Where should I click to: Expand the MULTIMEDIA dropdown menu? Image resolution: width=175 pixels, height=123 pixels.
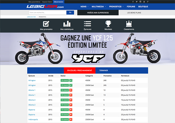tap(99, 6)
